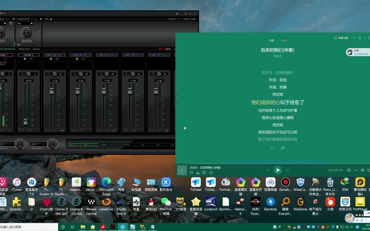
Task: Toggle BP bypass on PREAMP 2
Action: point(31,59)
